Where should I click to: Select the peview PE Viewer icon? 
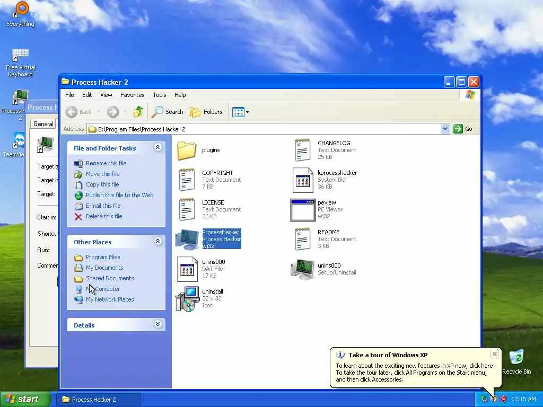tap(303, 210)
